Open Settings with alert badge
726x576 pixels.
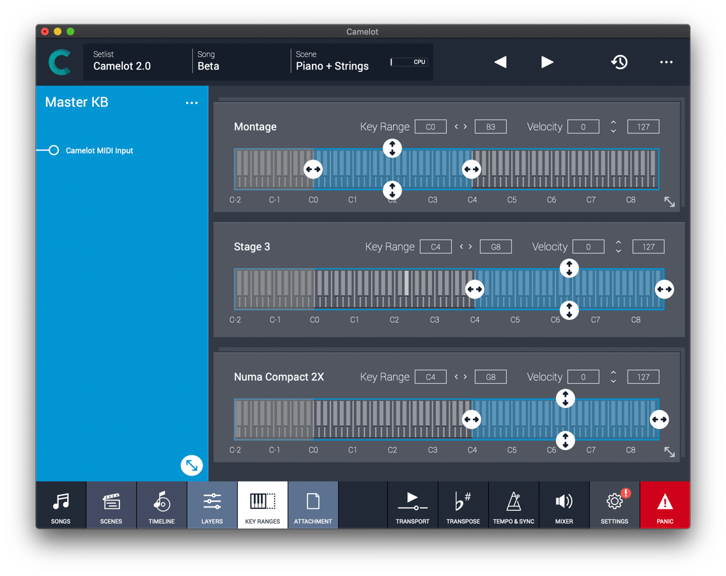click(x=614, y=504)
